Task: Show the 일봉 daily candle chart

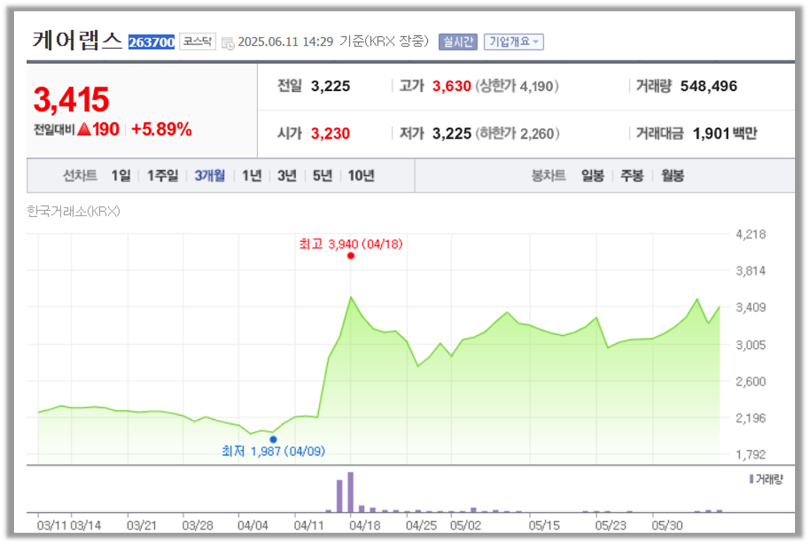Action: [x=592, y=176]
